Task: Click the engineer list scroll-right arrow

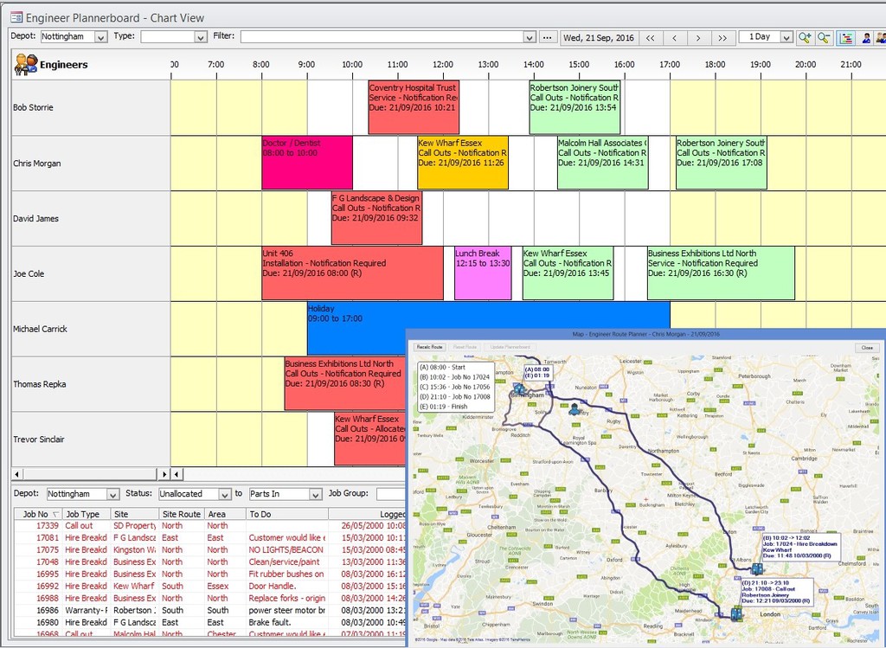Action: 164,474
